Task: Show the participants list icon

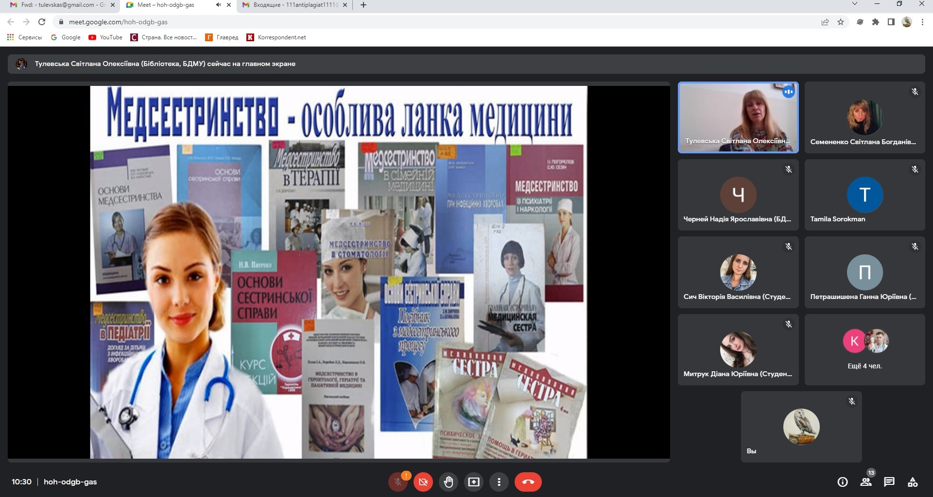Action: tap(865, 482)
